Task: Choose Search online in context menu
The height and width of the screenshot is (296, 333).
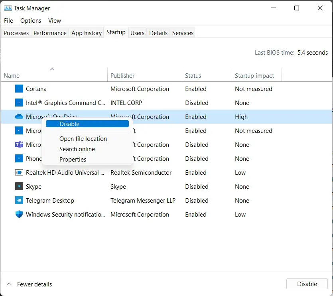Action: (x=77, y=149)
